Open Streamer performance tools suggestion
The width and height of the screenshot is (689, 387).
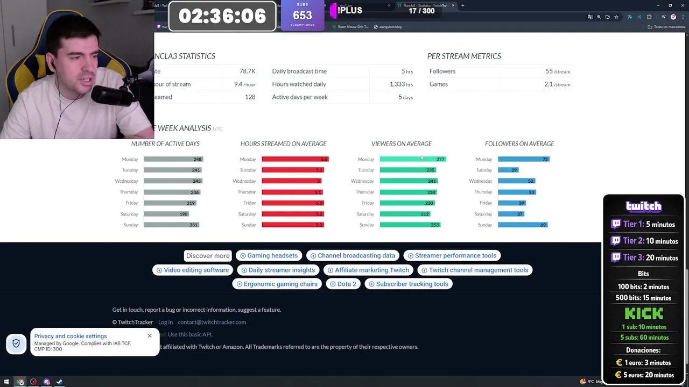point(452,256)
